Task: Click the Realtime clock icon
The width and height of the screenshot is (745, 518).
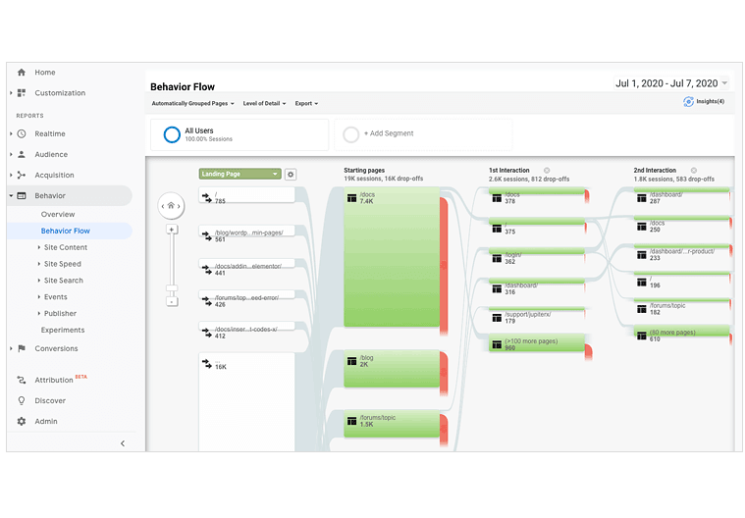Action: point(22,133)
